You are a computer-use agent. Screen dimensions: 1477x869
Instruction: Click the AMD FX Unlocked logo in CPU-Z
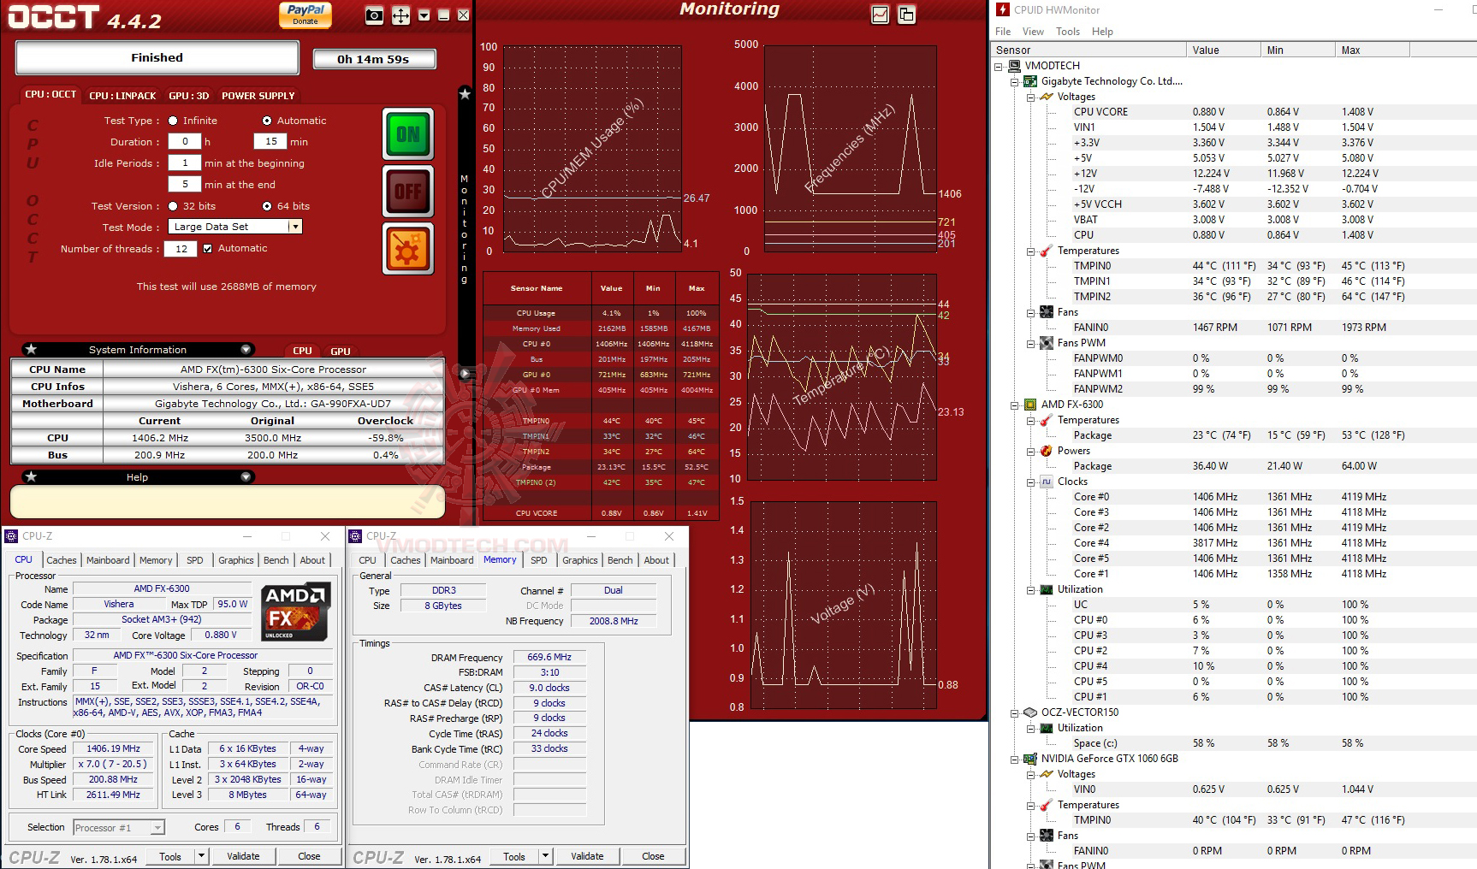pyautogui.click(x=295, y=612)
